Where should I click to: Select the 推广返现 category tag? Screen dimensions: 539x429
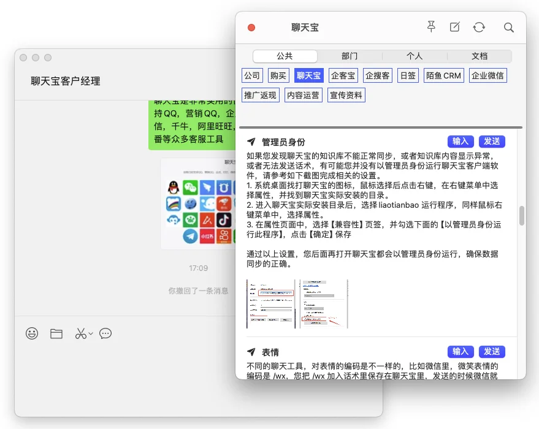[260, 95]
